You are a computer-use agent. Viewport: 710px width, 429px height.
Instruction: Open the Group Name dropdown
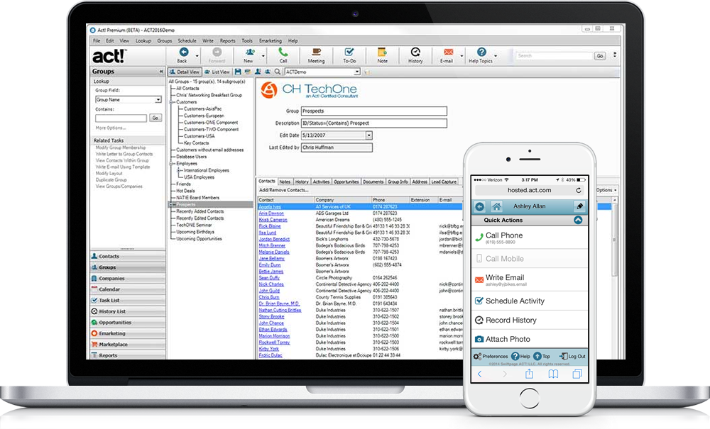pyautogui.click(x=158, y=99)
